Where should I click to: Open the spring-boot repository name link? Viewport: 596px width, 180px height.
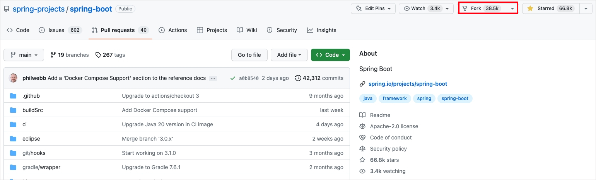tap(91, 9)
